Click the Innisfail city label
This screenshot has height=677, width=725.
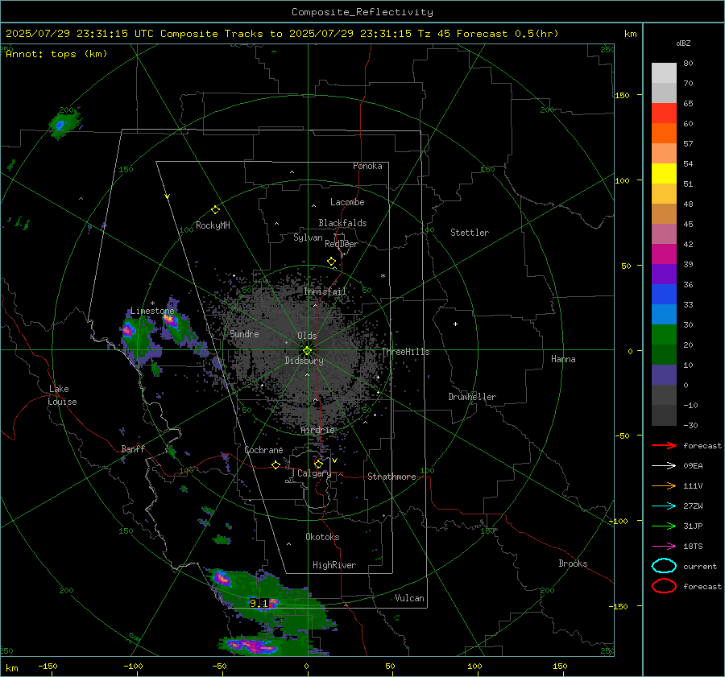tap(325, 291)
